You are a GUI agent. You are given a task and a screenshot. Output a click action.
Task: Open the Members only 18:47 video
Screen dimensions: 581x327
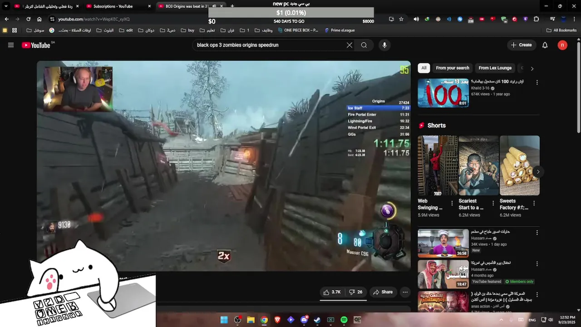coord(443,274)
